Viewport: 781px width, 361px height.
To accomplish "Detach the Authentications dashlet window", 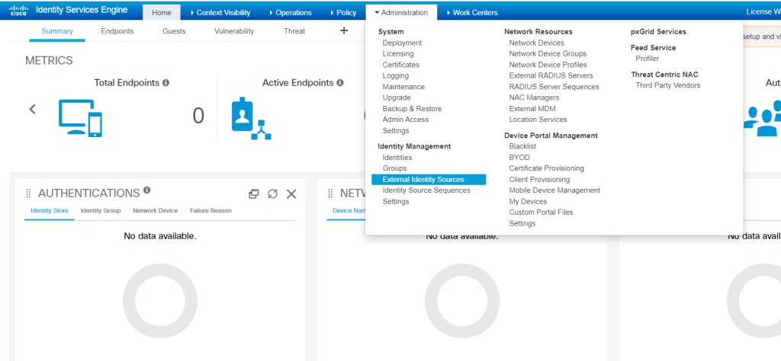I will coord(253,194).
